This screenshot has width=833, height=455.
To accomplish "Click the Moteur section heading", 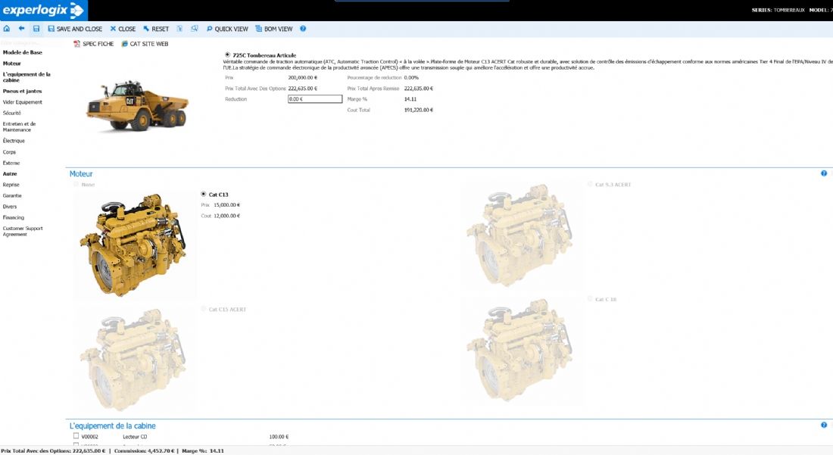I will click(x=81, y=173).
